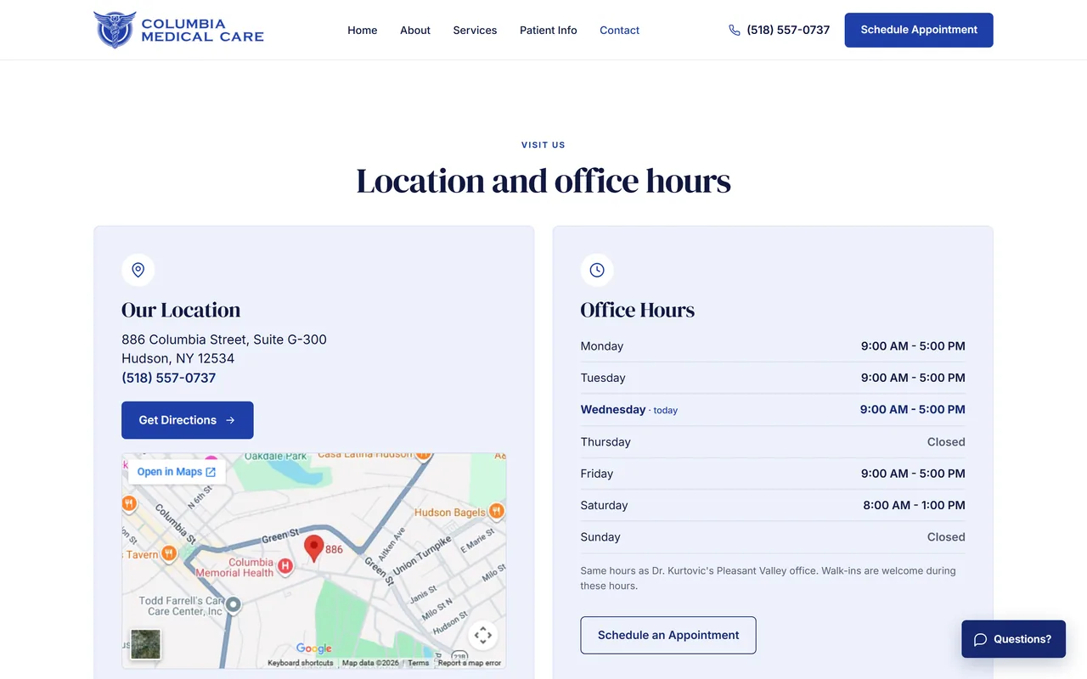The width and height of the screenshot is (1087, 679).
Task: Navigate to Services
Action: click(x=475, y=31)
